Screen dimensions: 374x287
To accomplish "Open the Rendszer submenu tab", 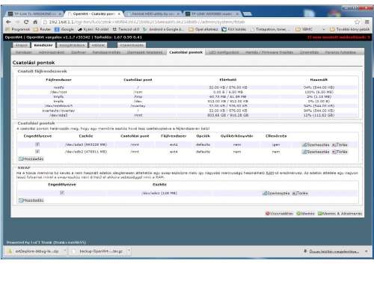I will point(24,52).
